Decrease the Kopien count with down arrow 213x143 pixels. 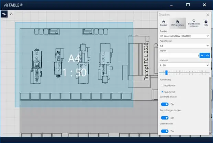point(202,55)
